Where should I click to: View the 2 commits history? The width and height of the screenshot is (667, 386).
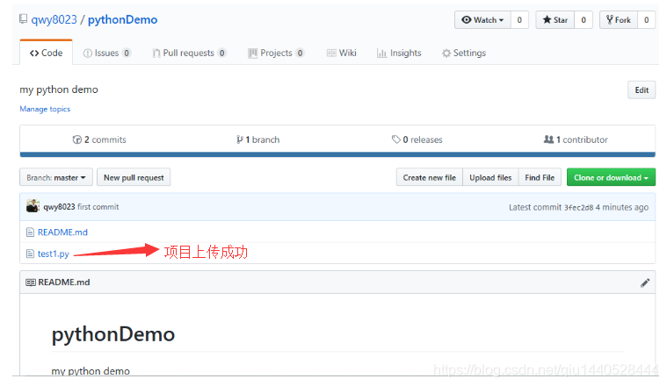pos(99,139)
